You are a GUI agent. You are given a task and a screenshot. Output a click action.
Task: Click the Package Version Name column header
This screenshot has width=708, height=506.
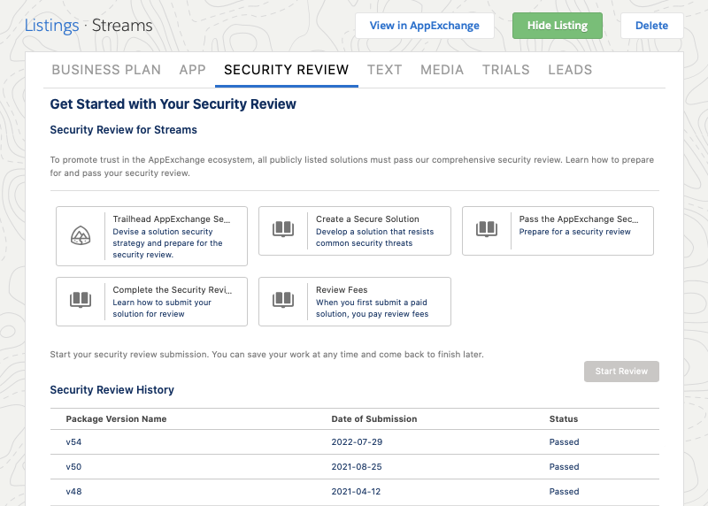pyautogui.click(x=116, y=419)
